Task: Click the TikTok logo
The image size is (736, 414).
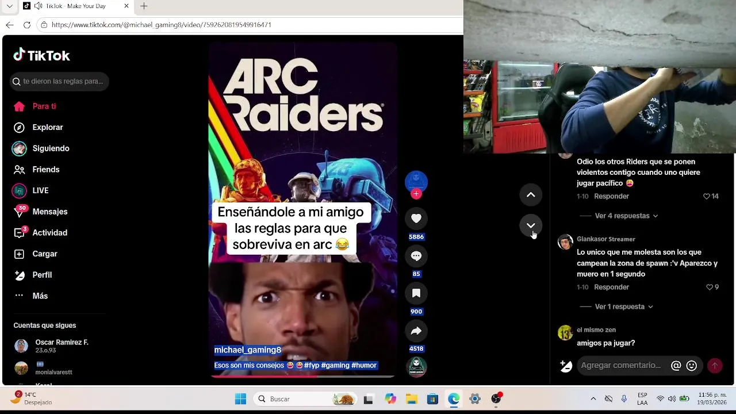Action: (x=41, y=55)
